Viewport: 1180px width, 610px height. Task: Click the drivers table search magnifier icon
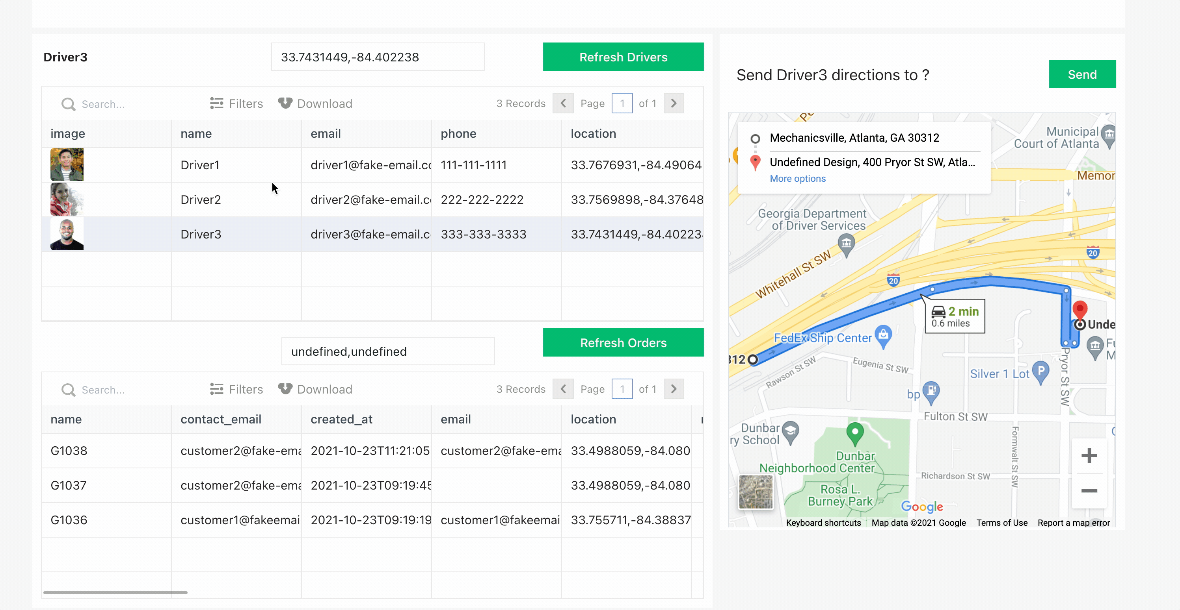(68, 104)
